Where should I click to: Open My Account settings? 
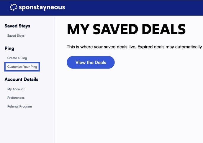point(16,89)
